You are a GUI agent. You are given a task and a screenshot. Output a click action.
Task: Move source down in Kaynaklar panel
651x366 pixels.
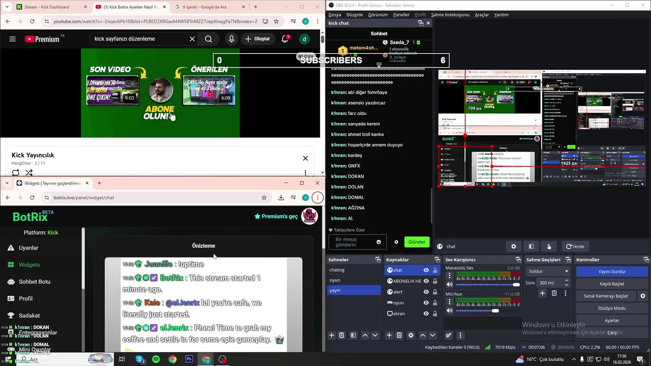point(433,335)
